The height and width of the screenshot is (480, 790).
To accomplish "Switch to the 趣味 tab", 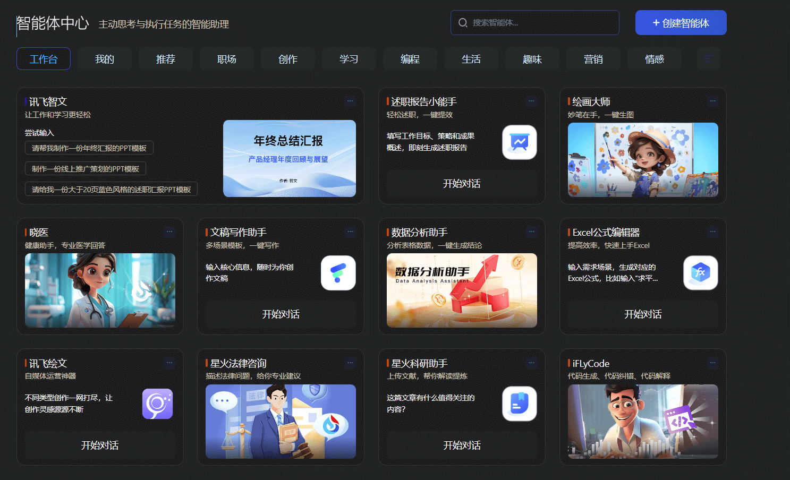I will [x=532, y=59].
